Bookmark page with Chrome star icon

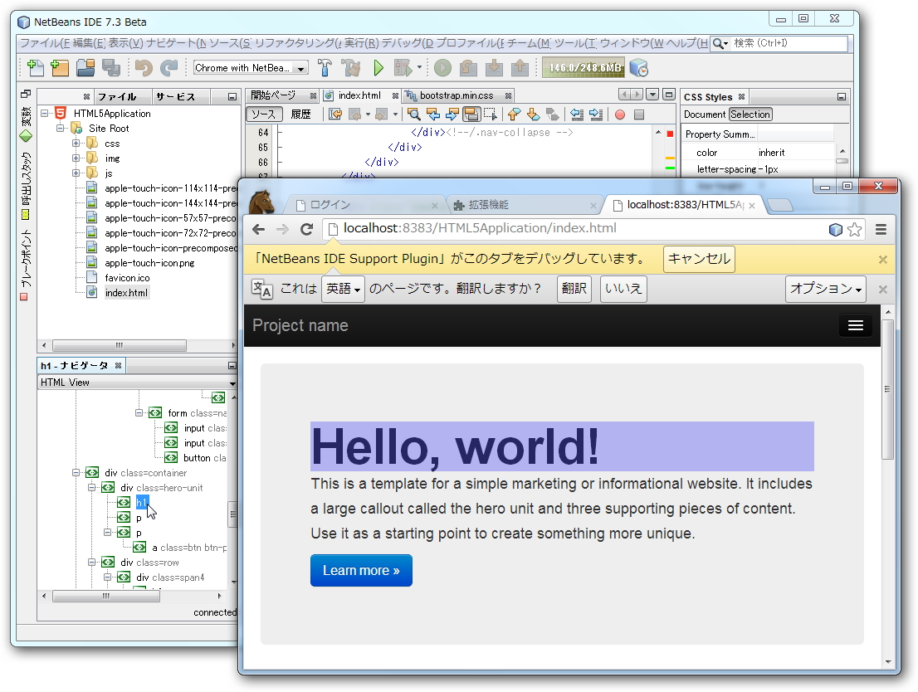coord(855,230)
